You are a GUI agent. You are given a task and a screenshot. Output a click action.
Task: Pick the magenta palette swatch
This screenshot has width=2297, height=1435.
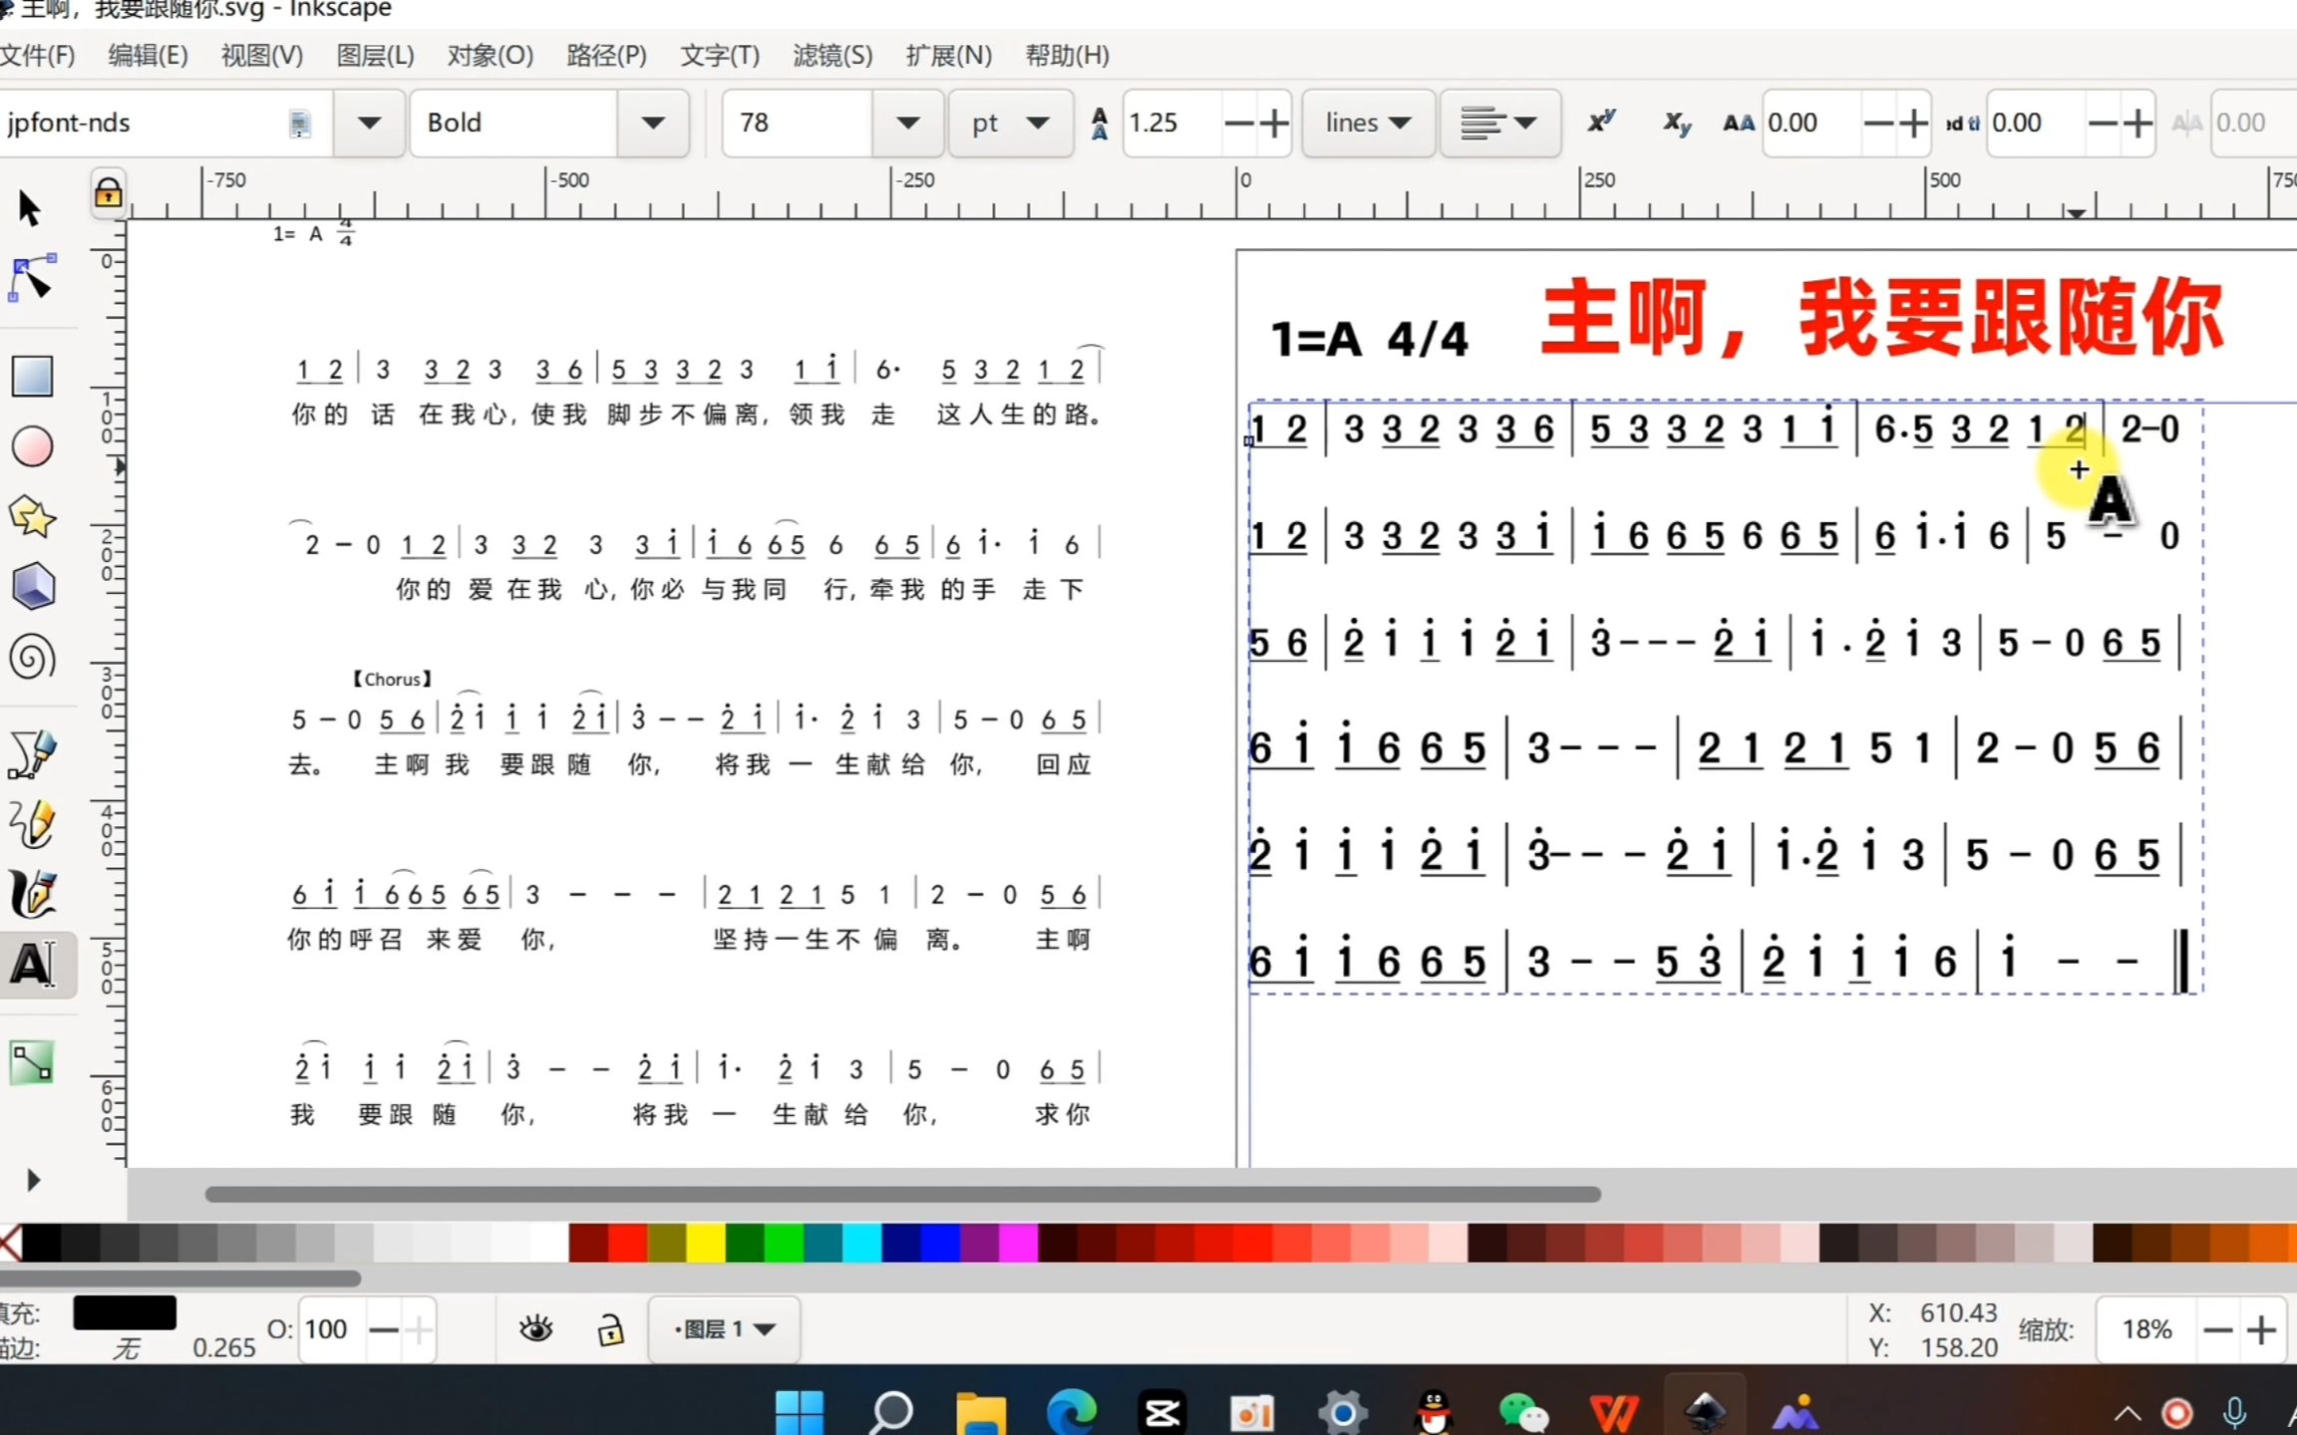tap(1019, 1243)
